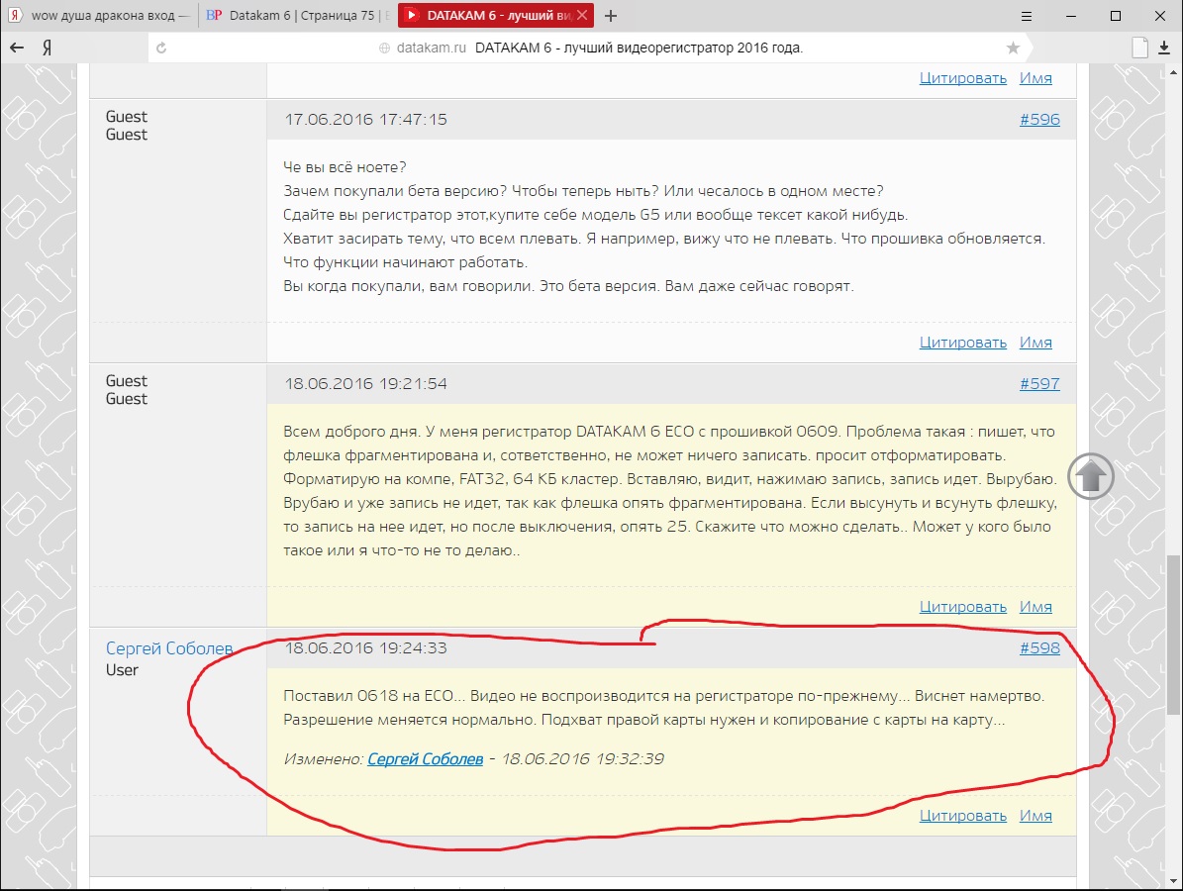Click Имя under post #598
Screen dimensions: 1183x891
pyautogui.click(x=1035, y=816)
